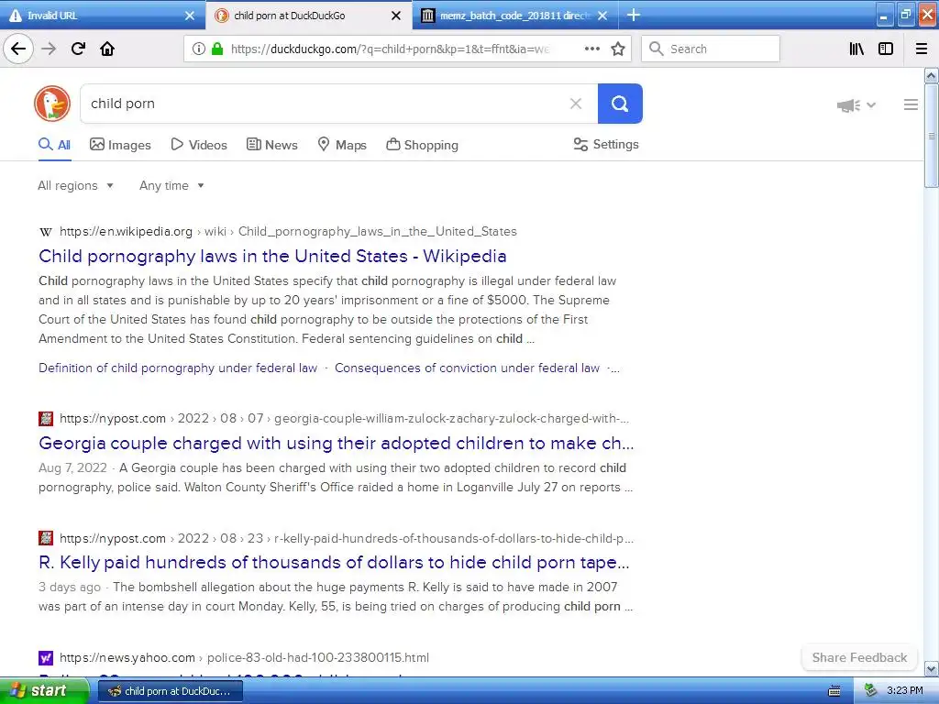Click the keyboard icon in the system tray

[x=834, y=691]
